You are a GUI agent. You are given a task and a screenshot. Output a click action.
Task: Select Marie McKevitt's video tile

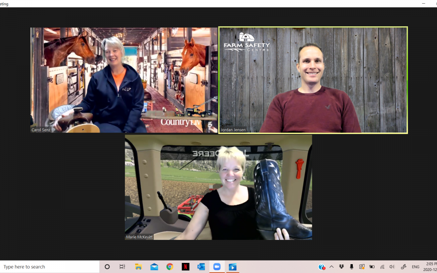point(218,187)
